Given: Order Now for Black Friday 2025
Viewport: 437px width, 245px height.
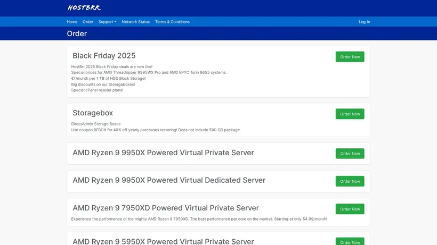Looking at the screenshot, I should 350,57.
